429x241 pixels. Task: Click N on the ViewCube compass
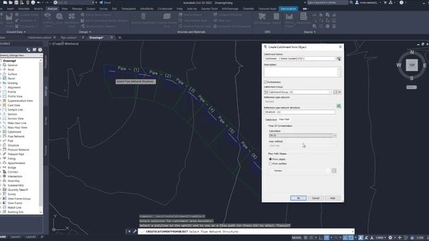412,52
